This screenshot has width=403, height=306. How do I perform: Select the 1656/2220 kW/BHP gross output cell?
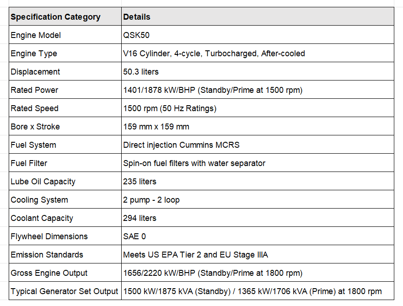pos(258,272)
